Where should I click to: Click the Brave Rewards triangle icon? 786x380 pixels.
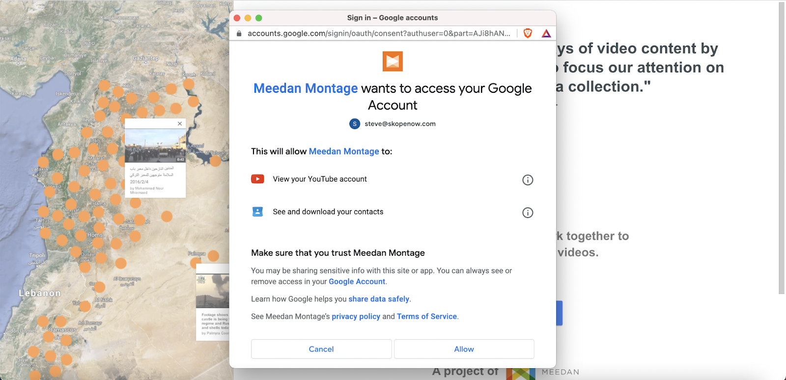click(546, 33)
